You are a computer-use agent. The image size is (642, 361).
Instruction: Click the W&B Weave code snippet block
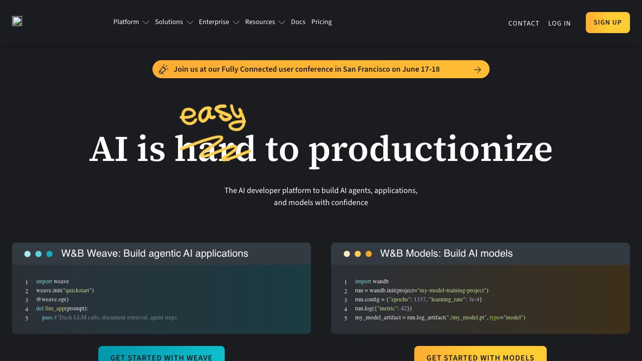(162, 299)
